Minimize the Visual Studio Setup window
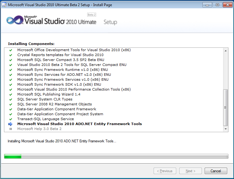Screen dimensions: 234x179 point(207,5)
